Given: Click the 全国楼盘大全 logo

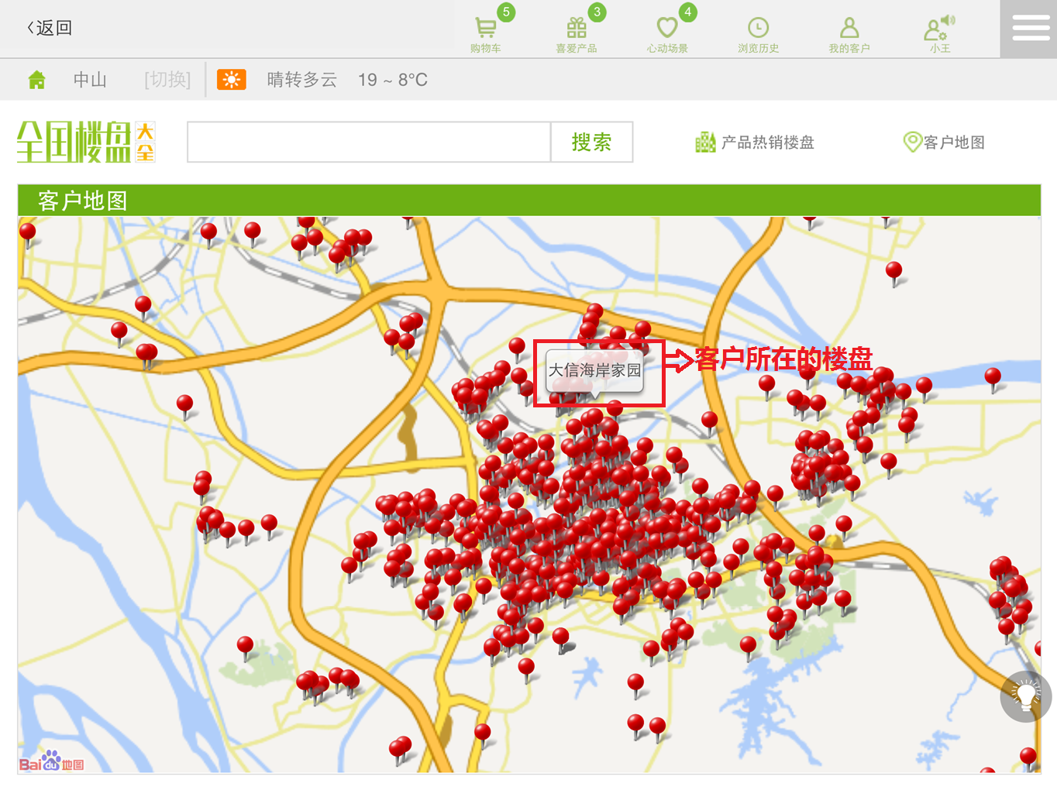Looking at the screenshot, I should 86,142.
